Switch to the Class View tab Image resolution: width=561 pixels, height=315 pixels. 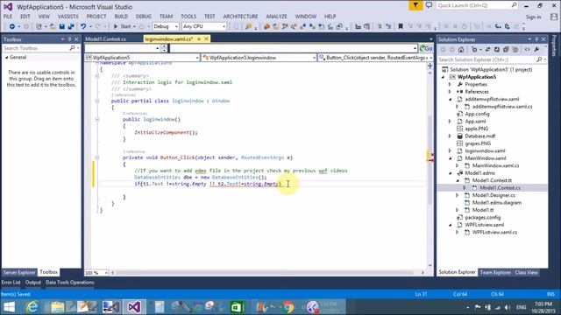pyautogui.click(x=526, y=272)
